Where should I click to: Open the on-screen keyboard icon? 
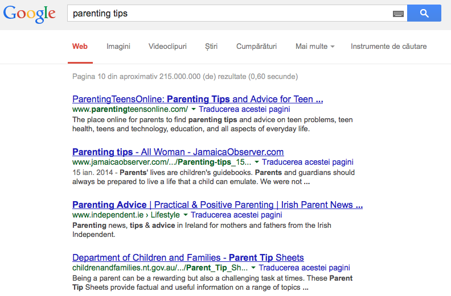(x=398, y=14)
